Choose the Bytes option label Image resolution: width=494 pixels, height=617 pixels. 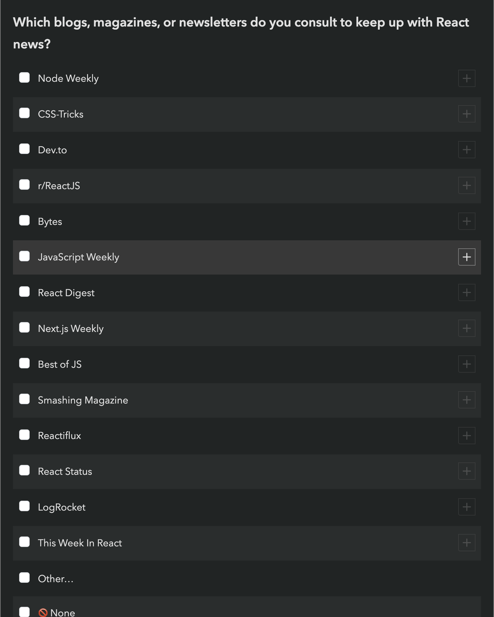(50, 222)
